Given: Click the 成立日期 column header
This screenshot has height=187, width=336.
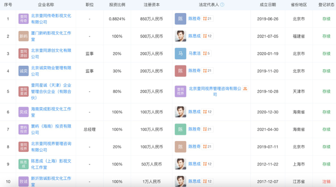Looking at the screenshot, I should pos(268,4).
